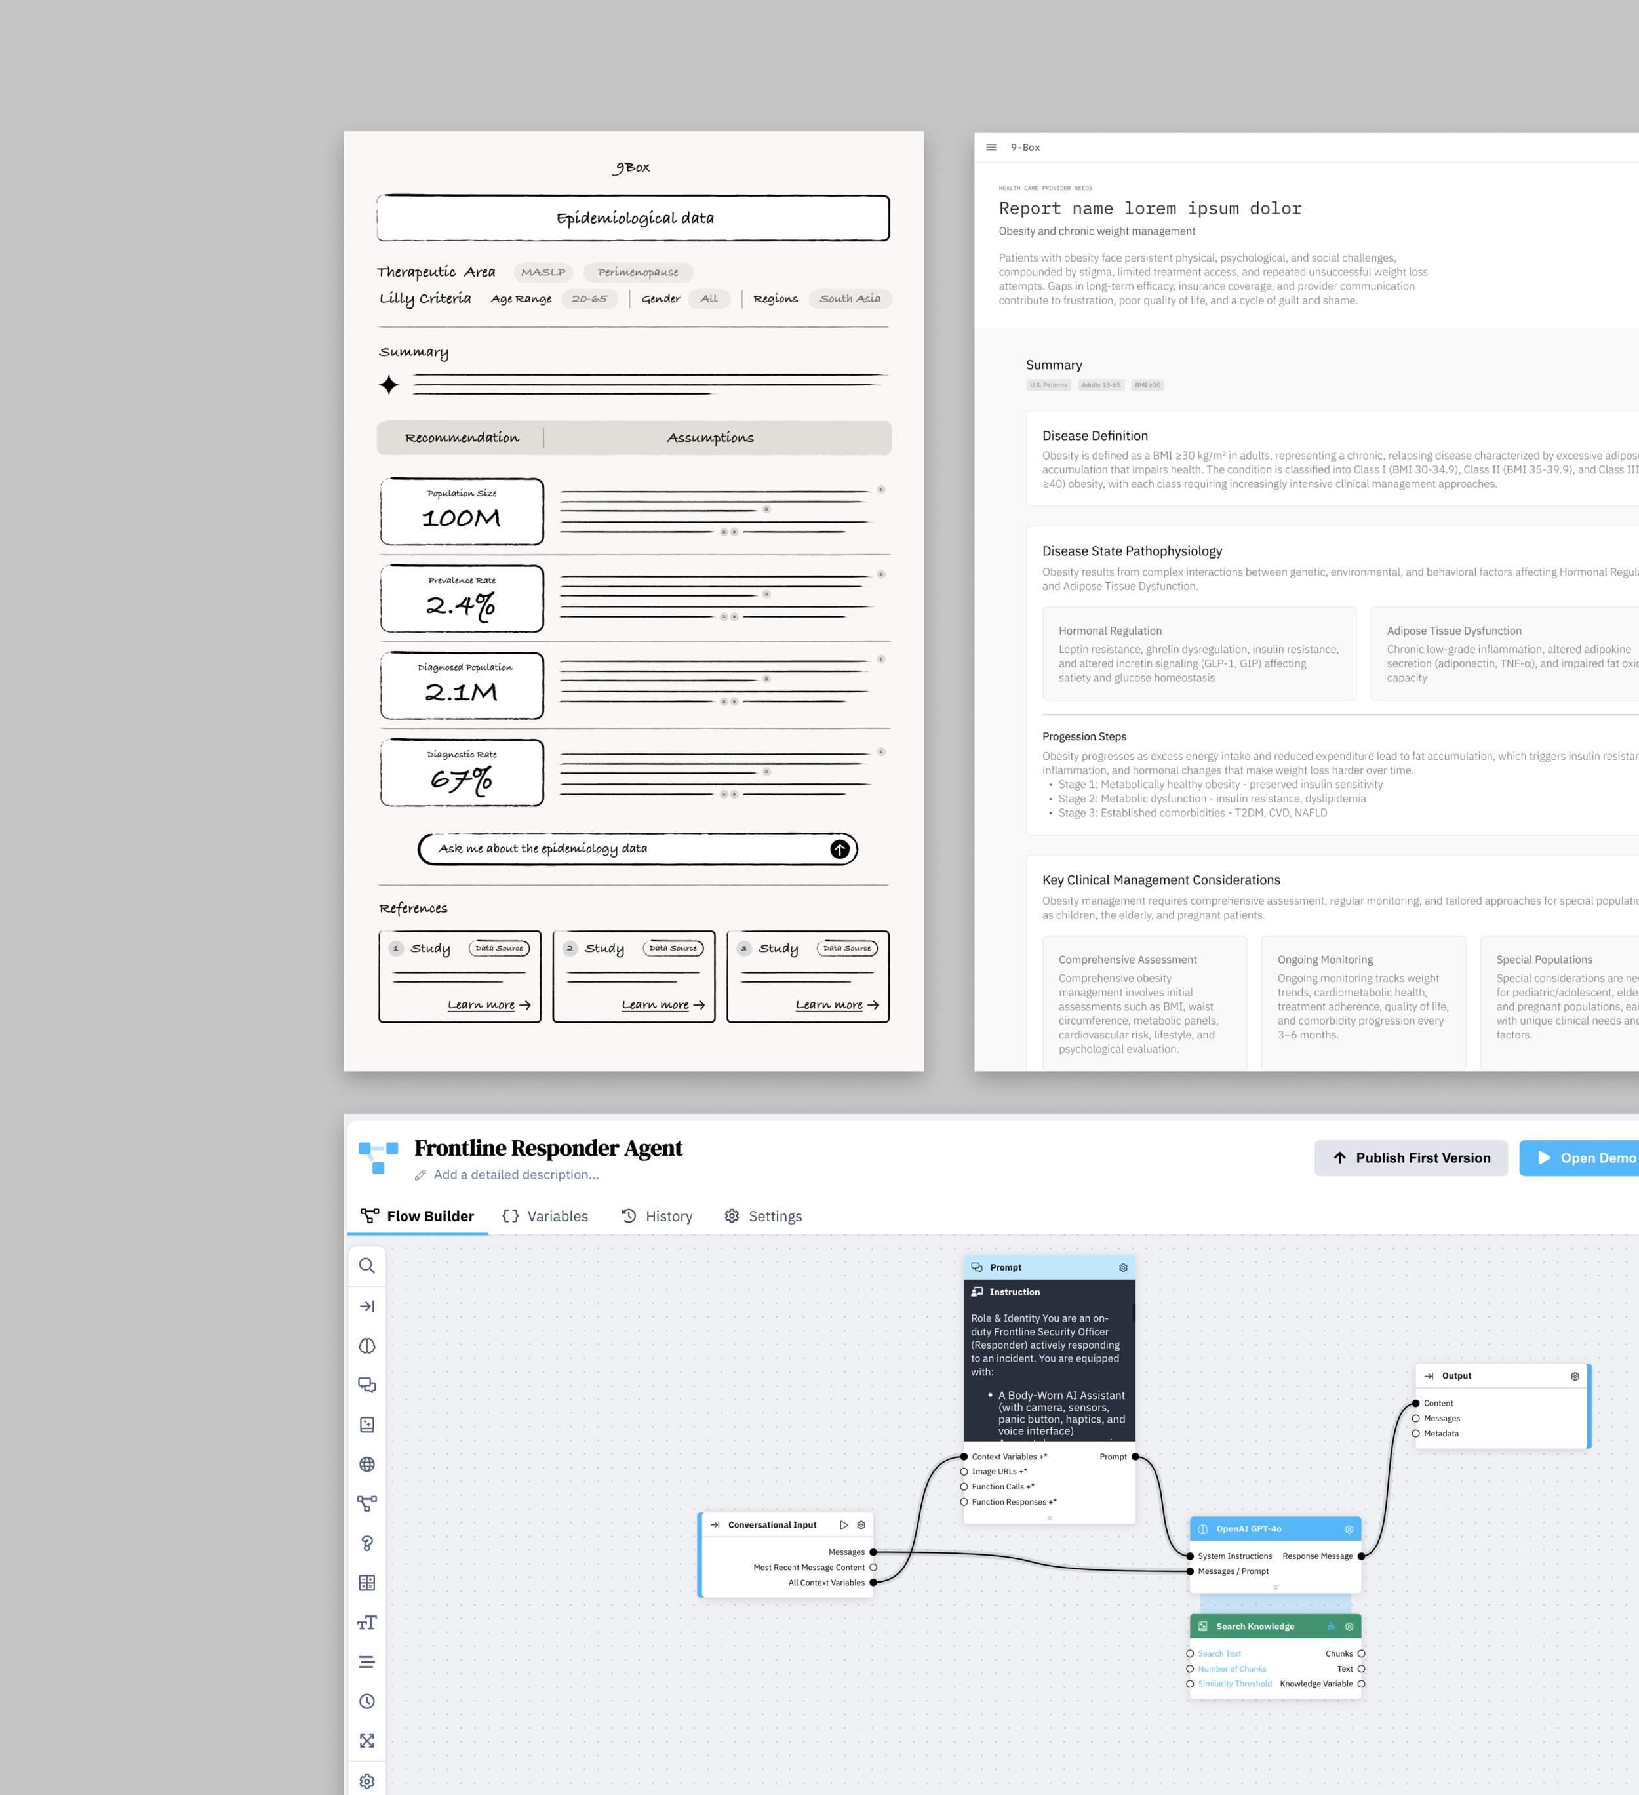
Task: Open the 9-Box hamburger menu
Action: pos(991,147)
